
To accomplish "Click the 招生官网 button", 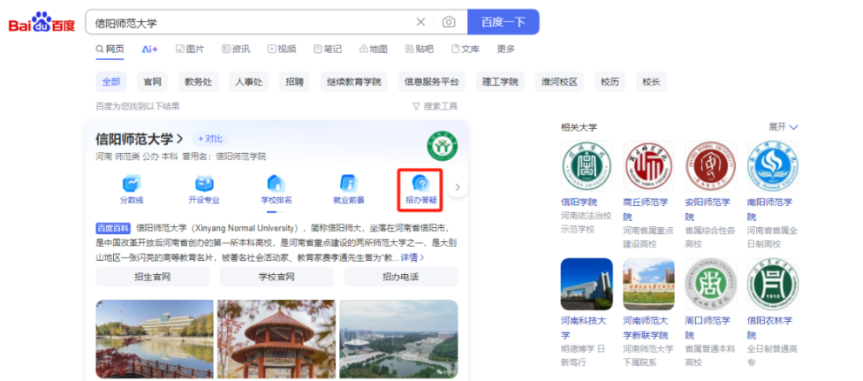I will pos(152,277).
